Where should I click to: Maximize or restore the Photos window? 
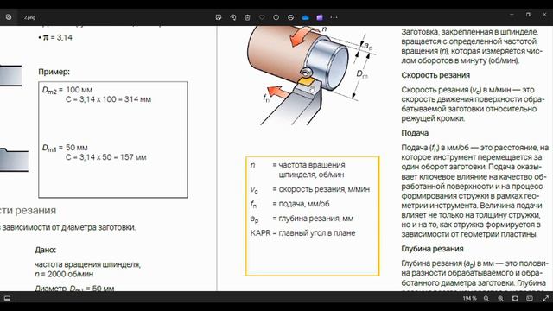point(528,15)
